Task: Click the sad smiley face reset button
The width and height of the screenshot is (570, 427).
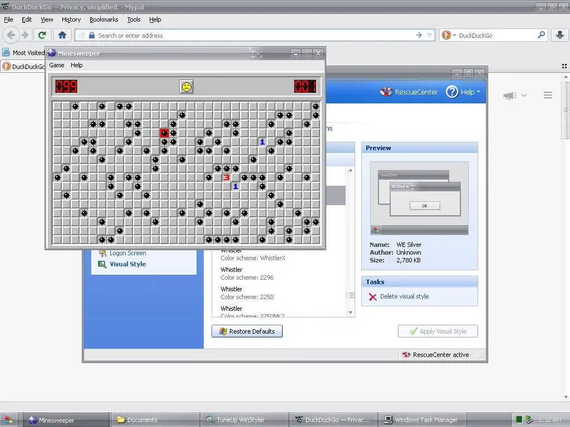Action: 186,87
